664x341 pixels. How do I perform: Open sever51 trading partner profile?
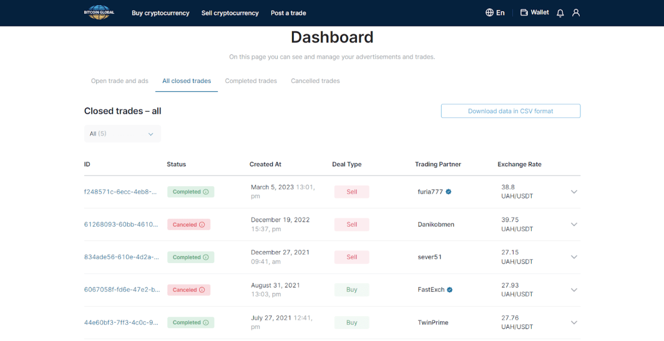coord(429,257)
